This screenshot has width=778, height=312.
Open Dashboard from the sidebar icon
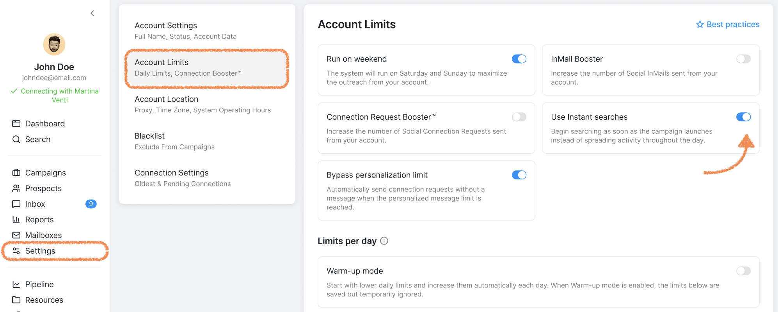[x=16, y=124]
